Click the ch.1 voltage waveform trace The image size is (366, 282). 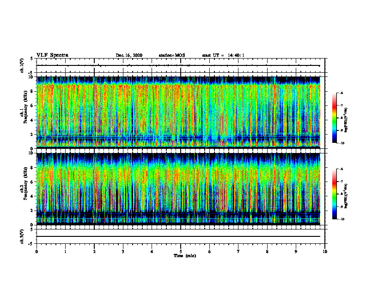click(178, 65)
